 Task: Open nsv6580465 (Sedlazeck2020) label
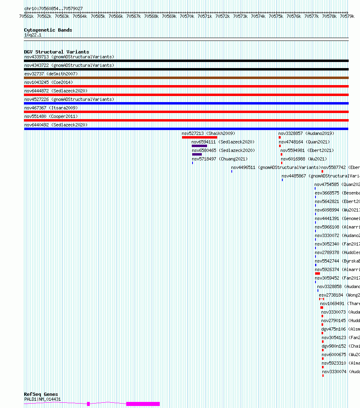click(223, 150)
